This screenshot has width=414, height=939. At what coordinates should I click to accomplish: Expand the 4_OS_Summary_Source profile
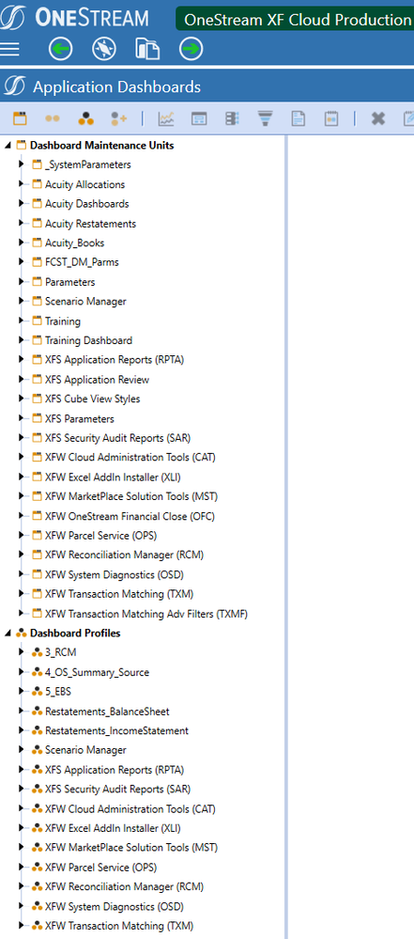coord(22,672)
